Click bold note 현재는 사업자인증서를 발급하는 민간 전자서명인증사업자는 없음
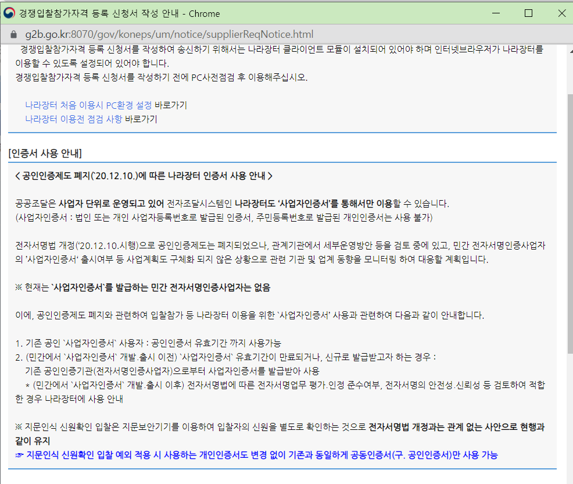Image resolution: width=573 pixels, height=484 pixels. 142,287
